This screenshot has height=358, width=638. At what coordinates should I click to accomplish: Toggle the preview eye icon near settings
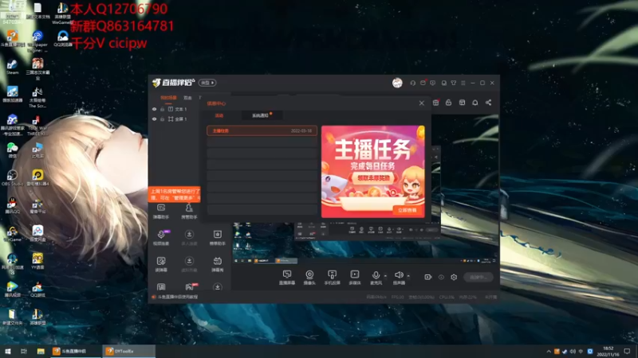[441, 277]
